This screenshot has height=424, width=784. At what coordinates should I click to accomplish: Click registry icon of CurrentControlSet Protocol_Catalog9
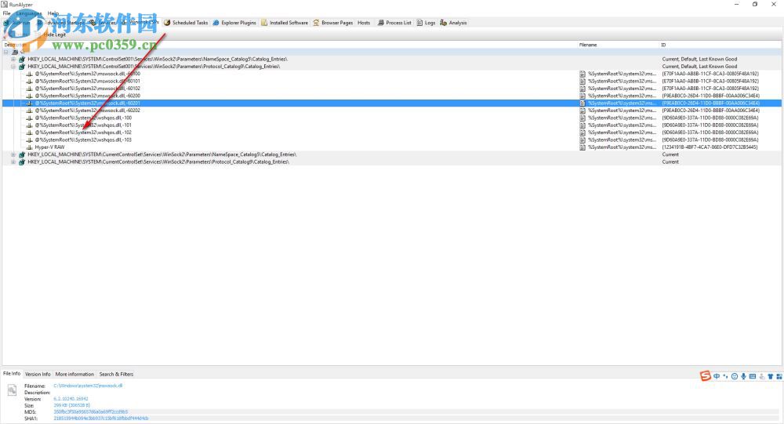22,162
